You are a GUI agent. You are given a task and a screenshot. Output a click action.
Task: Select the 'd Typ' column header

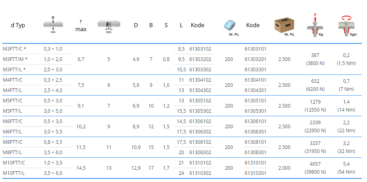coord(18,25)
